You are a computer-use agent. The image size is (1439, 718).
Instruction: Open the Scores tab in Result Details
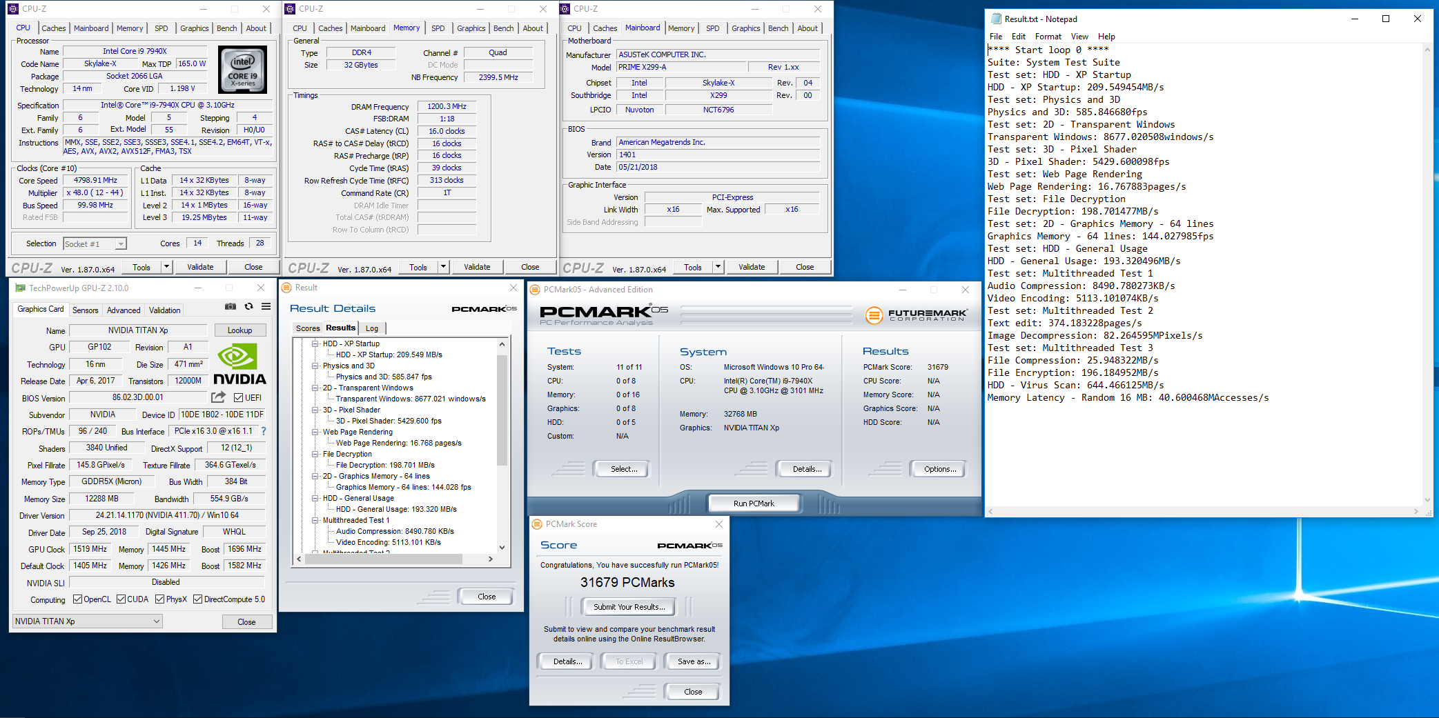pyautogui.click(x=308, y=328)
